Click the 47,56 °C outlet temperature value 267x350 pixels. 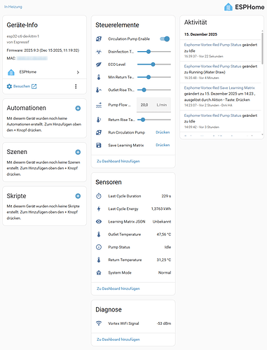coord(164,234)
